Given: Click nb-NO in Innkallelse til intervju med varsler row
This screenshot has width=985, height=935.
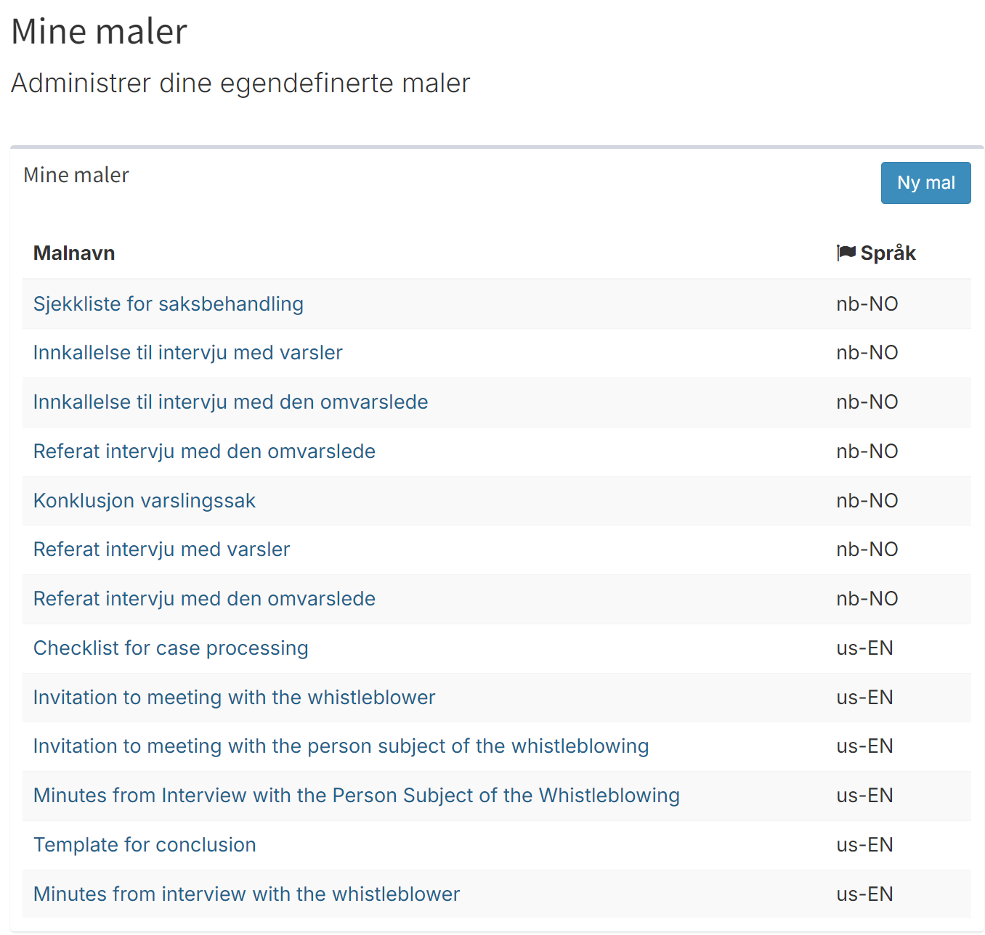Looking at the screenshot, I should (867, 353).
